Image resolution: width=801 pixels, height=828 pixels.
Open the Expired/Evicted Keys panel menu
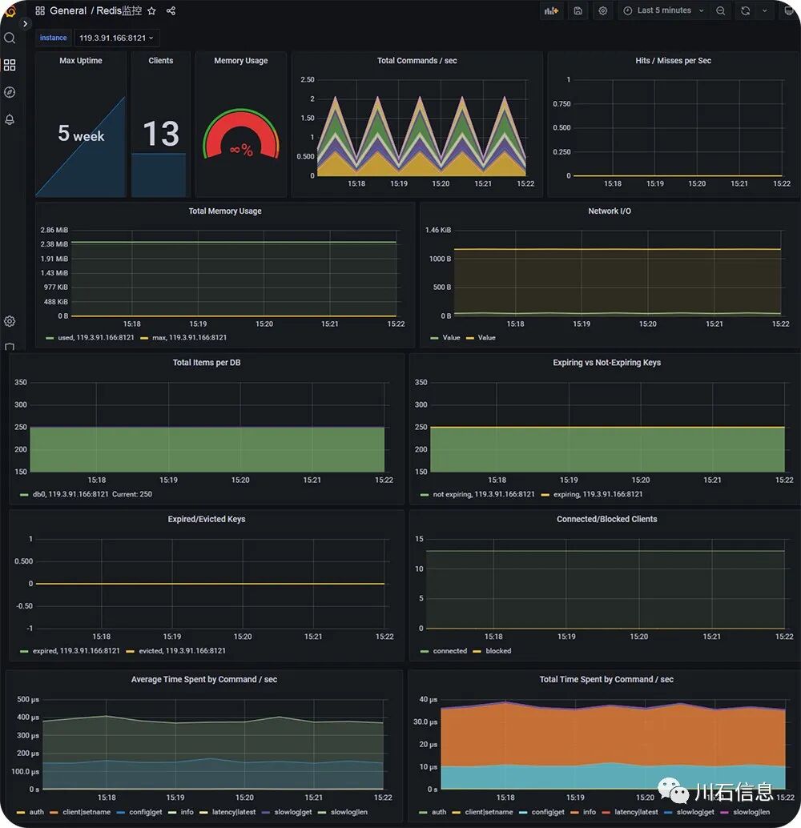point(207,519)
